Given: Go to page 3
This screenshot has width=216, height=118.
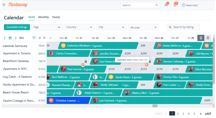Looking at the screenshot, I should point(183,114).
